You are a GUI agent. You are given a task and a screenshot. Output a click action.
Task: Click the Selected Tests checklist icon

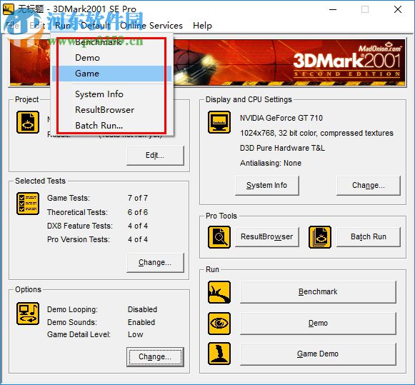point(28,204)
